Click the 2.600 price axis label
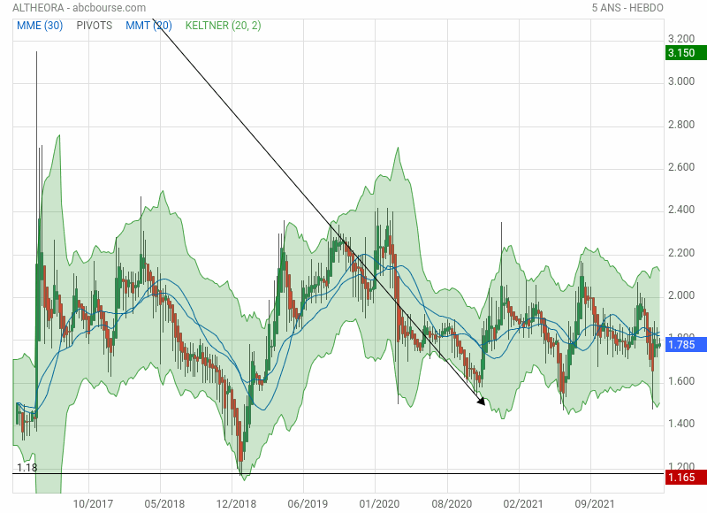The image size is (707, 513). (681, 167)
